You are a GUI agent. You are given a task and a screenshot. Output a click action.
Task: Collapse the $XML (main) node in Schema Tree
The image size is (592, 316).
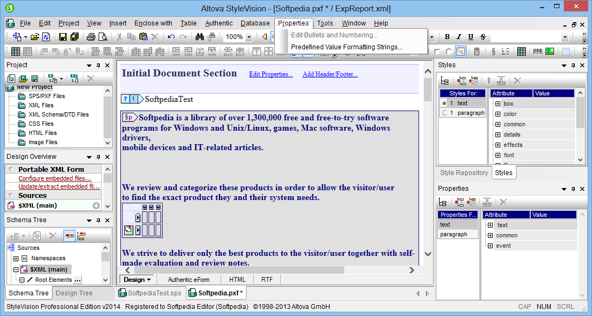[x=16, y=269]
